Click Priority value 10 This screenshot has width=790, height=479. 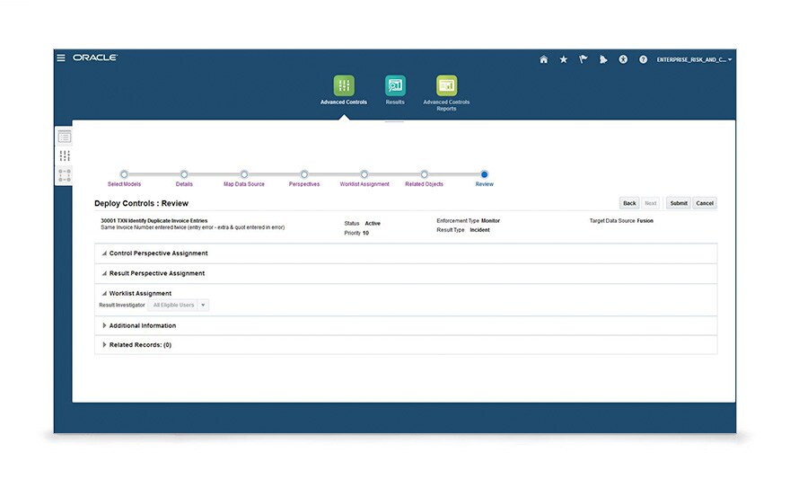(x=365, y=233)
